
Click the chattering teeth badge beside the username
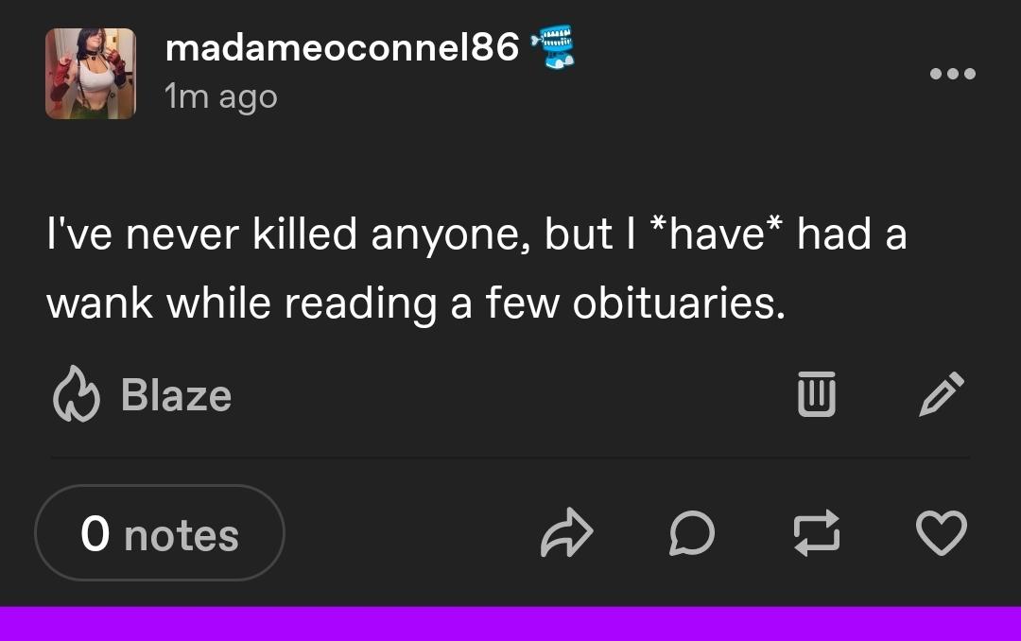pyautogui.click(x=555, y=47)
